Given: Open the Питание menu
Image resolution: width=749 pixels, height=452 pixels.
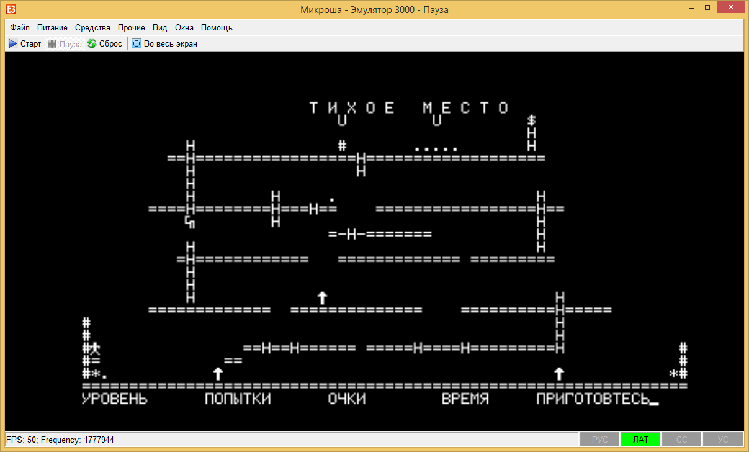Looking at the screenshot, I should (x=52, y=27).
